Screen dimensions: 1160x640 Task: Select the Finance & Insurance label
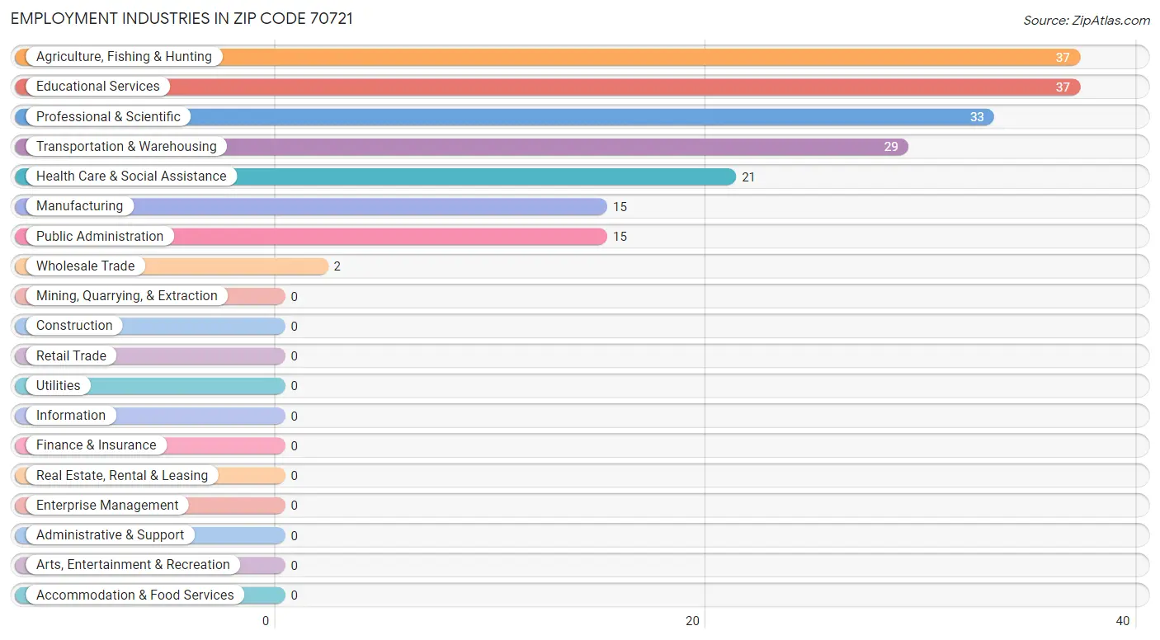(97, 445)
